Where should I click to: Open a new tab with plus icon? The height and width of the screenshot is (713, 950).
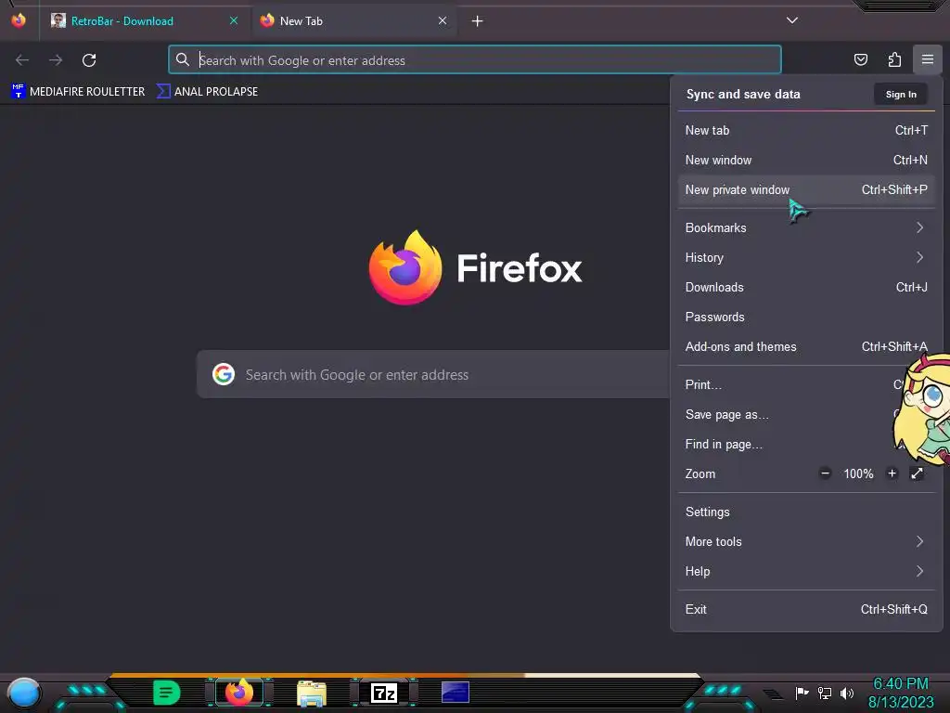tap(478, 21)
